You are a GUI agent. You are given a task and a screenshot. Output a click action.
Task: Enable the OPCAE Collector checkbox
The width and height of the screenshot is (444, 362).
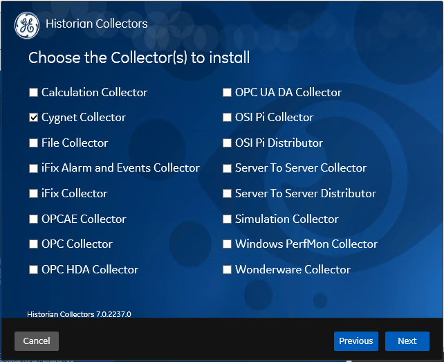pos(33,219)
